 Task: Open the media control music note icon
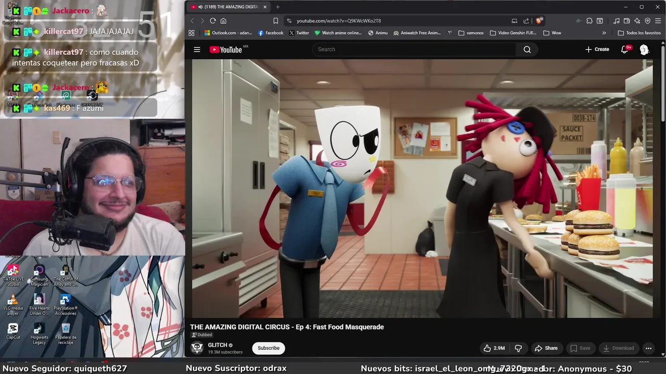[617, 21]
